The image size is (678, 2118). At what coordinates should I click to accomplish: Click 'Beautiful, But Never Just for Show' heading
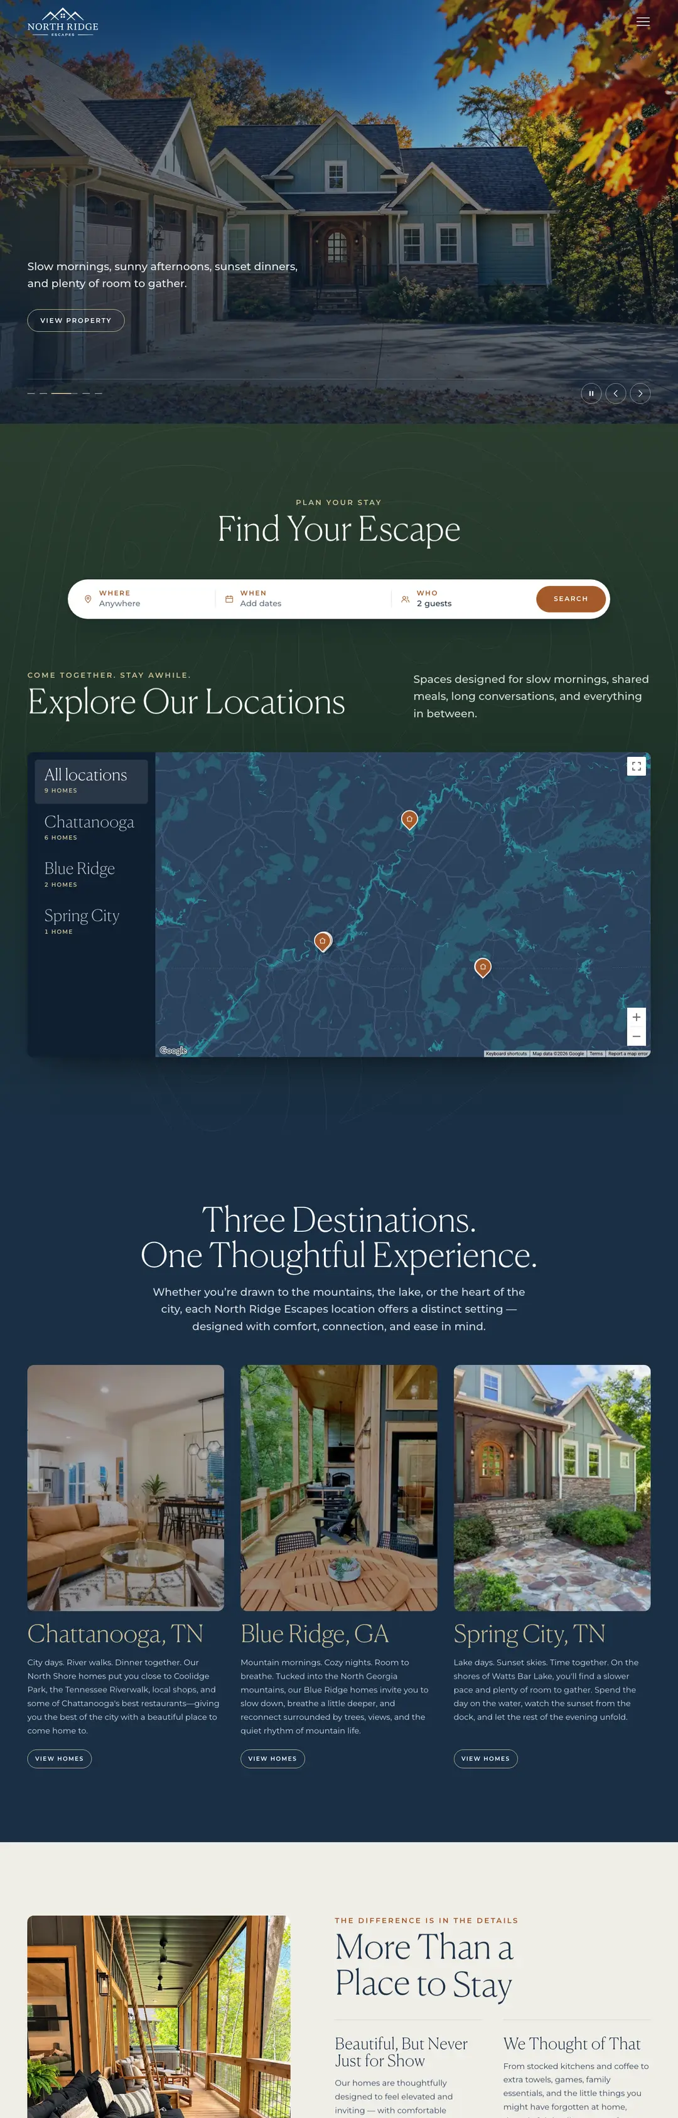coord(401,2051)
